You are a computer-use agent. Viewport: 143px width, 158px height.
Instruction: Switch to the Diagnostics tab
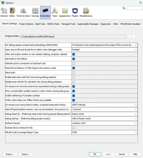coord(106,24)
